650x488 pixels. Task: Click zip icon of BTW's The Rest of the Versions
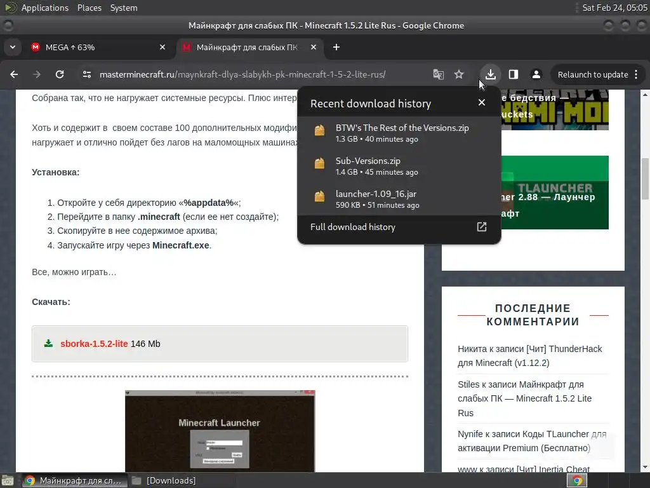319,131
